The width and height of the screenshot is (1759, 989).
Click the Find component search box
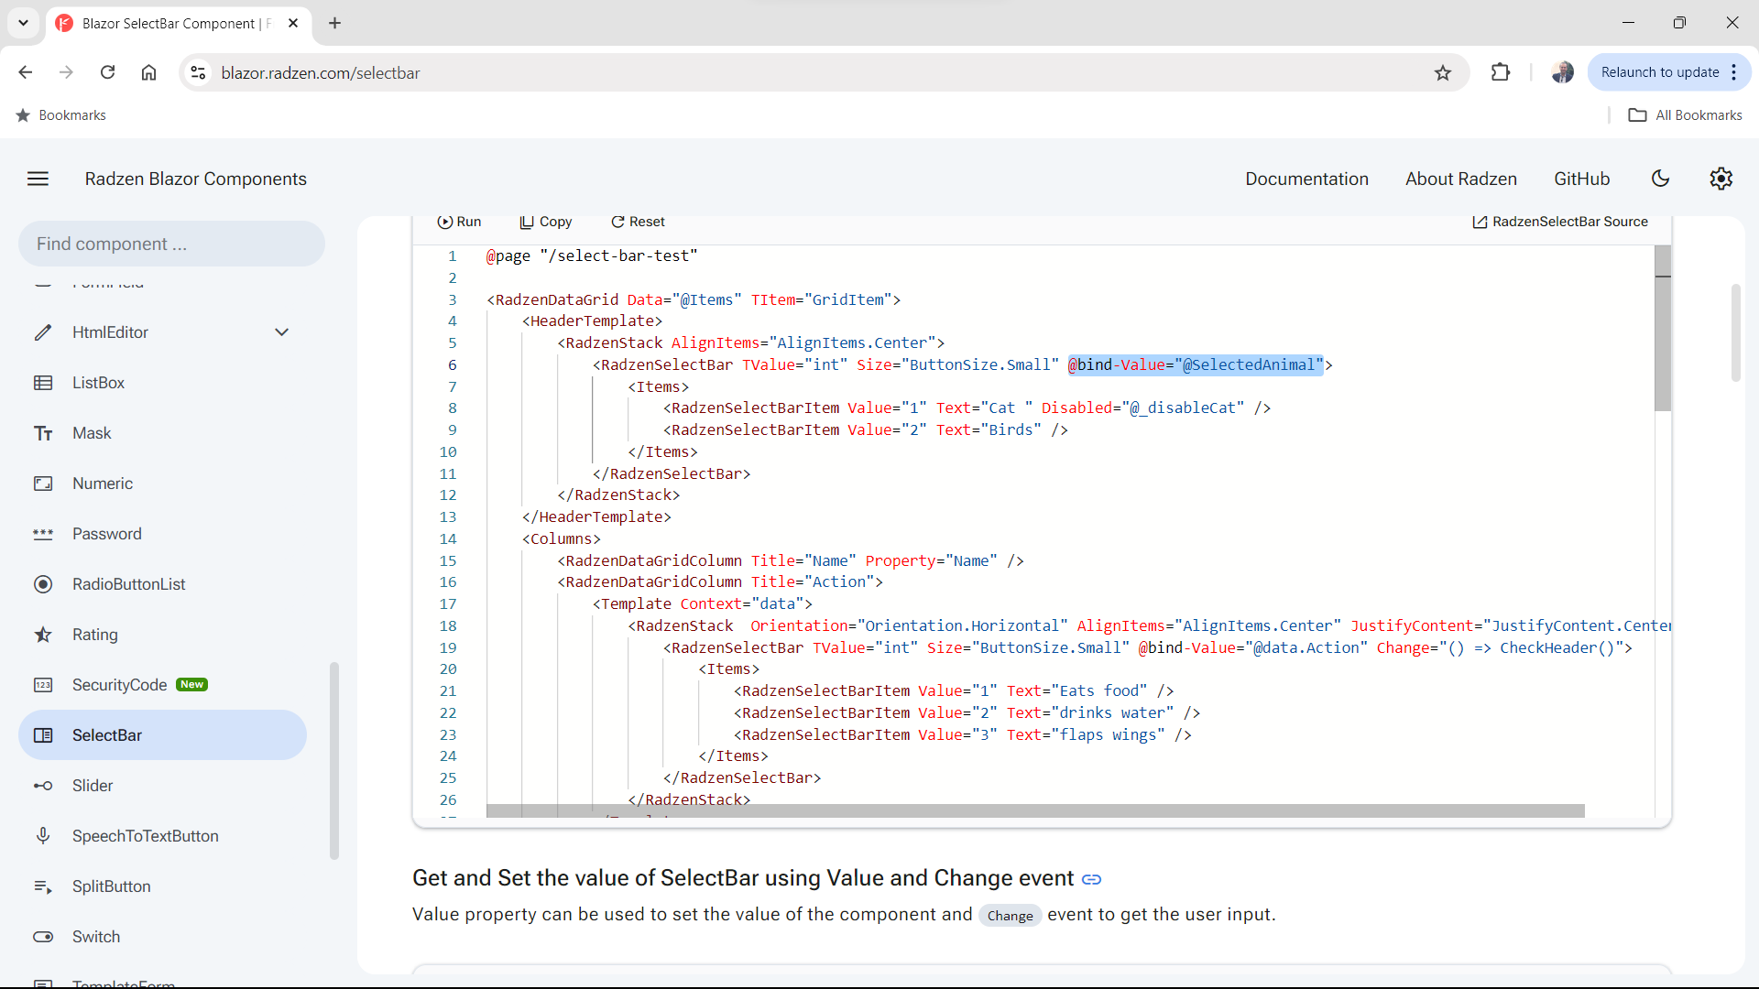(171, 244)
